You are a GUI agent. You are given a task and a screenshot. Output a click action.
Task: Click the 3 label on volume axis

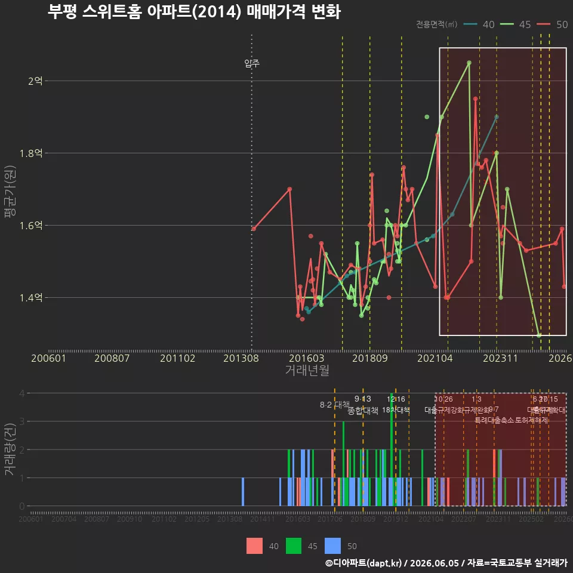[x=22, y=421]
